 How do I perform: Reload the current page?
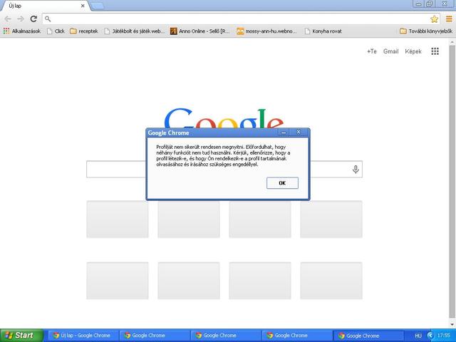pyautogui.click(x=33, y=19)
